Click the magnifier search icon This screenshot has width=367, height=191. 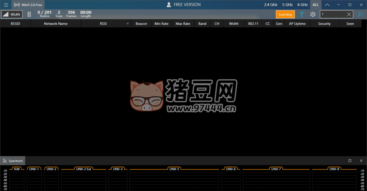point(360,14)
